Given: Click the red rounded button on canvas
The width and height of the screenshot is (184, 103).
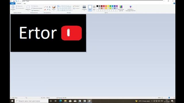Looking at the screenshot, I should [72, 33].
